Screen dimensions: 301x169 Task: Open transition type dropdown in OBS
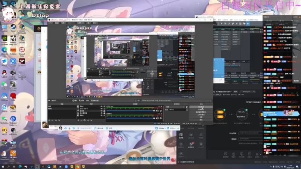click(x=175, y=107)
